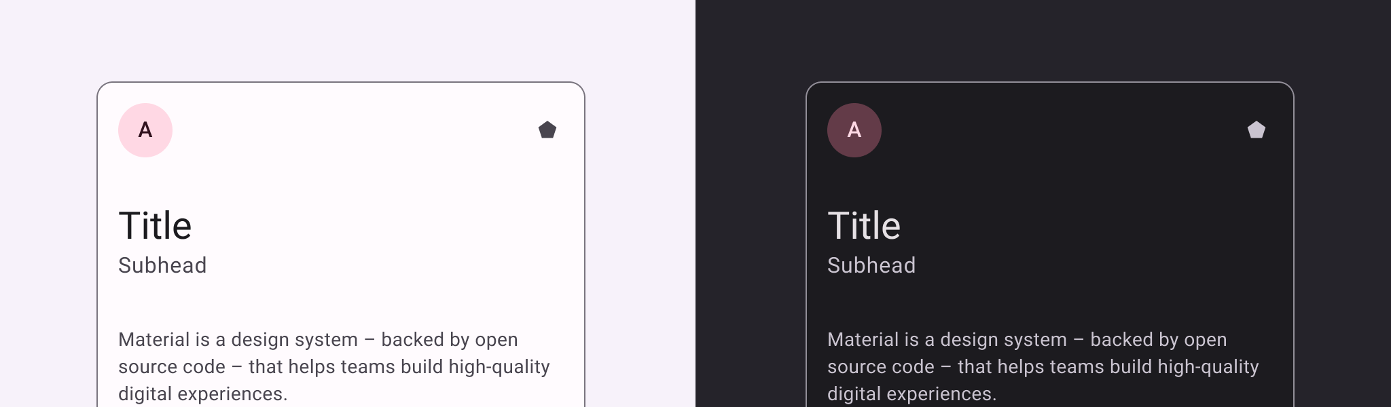This screenshot has height=407, width=1391.
Task: Click the "Subhead" text on the dark card
Action: pyautogui.click(x=871, y=265)
